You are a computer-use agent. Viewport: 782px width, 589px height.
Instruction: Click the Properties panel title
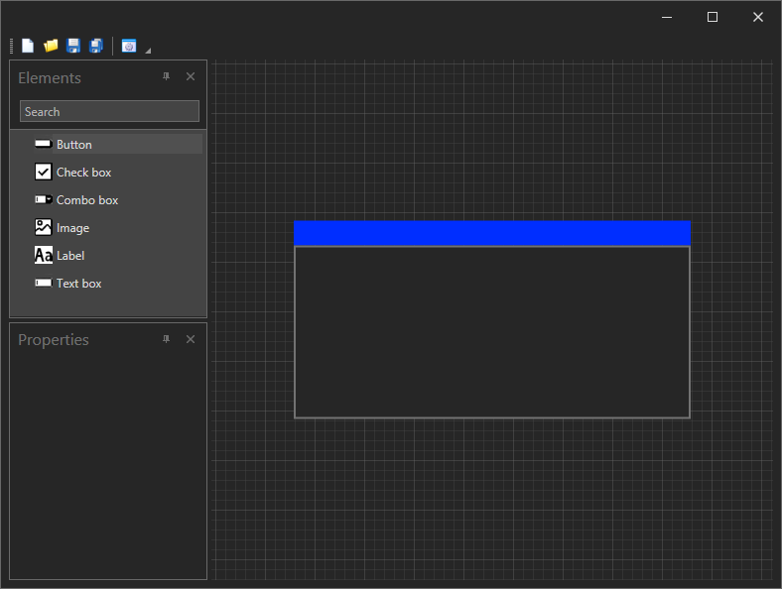pyautogui.click(x=54, y=340)
